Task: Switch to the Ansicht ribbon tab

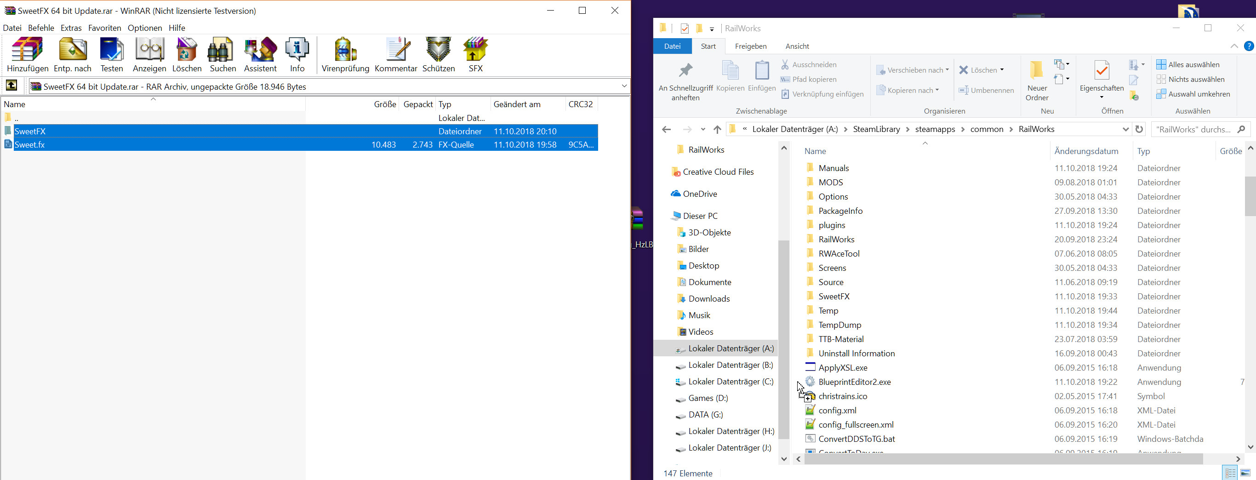Action: [x=797, y=46]
